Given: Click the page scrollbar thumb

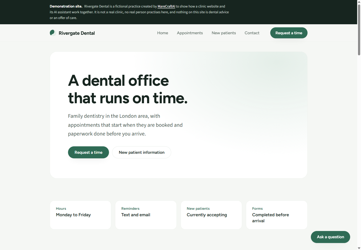Looking at the screenshot, I should 359,29.
